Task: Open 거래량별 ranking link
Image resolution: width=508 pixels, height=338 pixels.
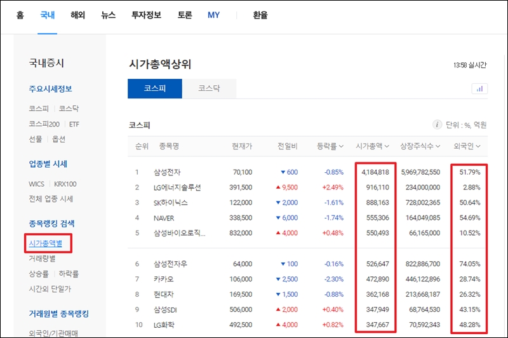Action: 42,259
